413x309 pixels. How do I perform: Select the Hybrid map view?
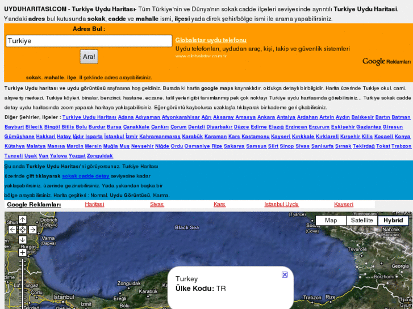coord(393,221)
